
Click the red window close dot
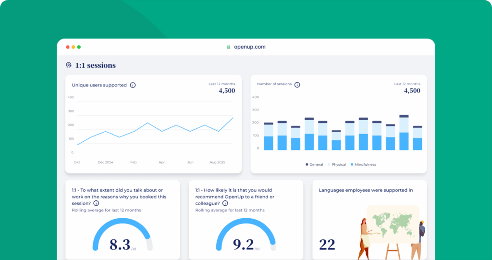click(68, 47)
